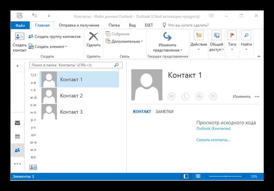Open the Общий доступ dropdown
This screenshot has width=274, height=191.
(x=216, y=41)
